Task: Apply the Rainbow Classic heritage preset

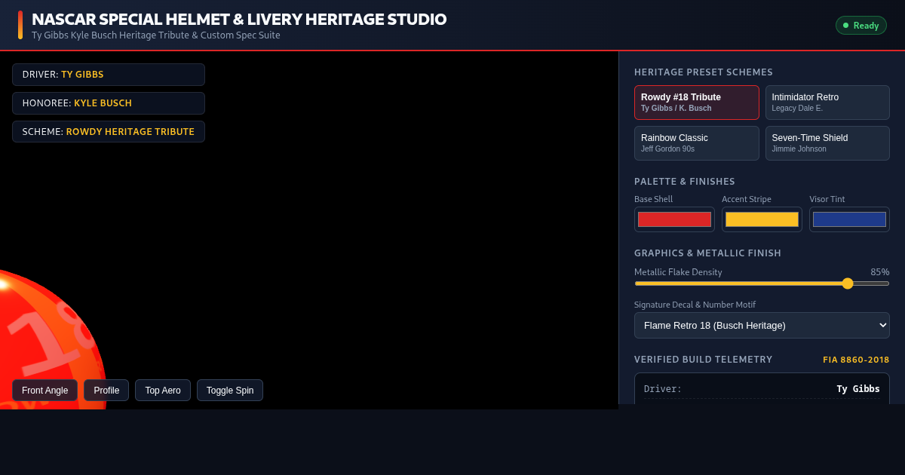Action: coord(697,143)
